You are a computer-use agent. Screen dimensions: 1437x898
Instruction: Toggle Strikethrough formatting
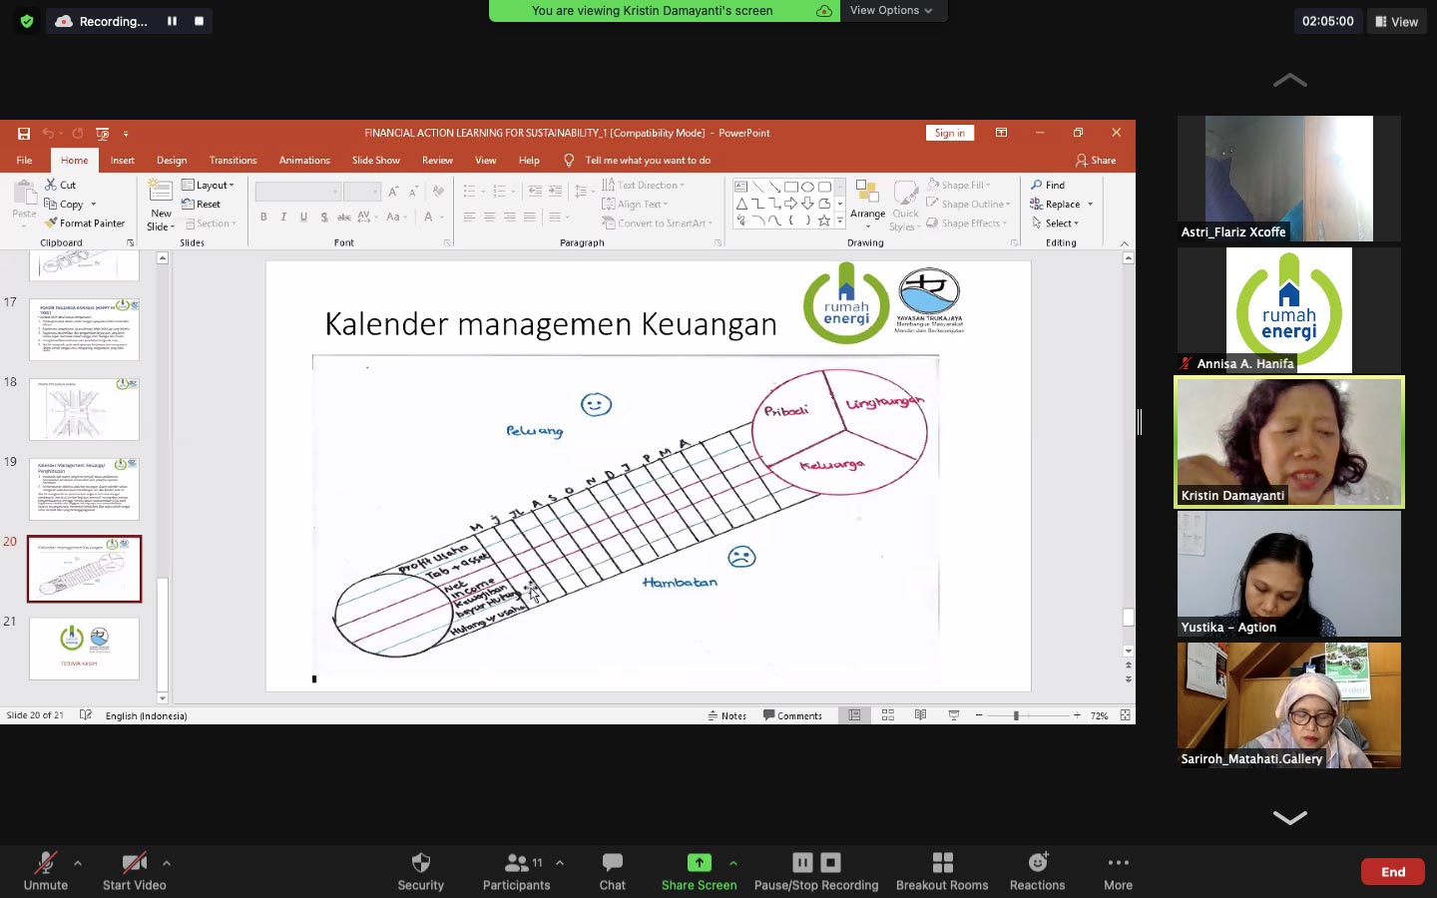[343, 217]
